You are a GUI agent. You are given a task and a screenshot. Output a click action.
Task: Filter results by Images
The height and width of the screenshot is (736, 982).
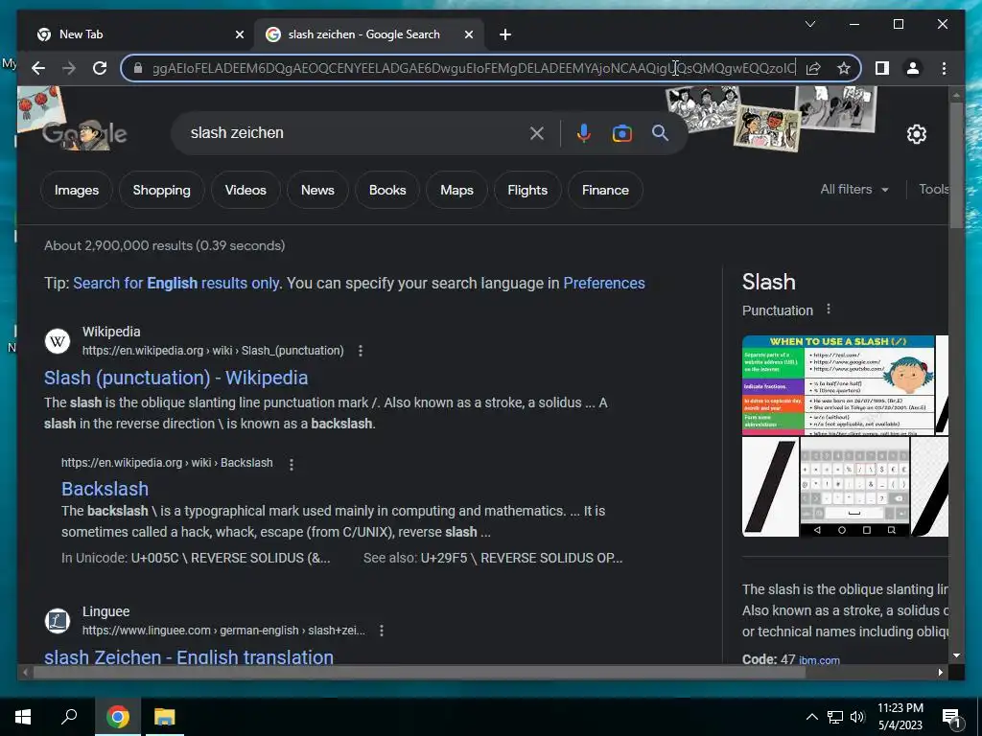pyautogui.click(x=77, y=191)
